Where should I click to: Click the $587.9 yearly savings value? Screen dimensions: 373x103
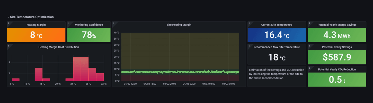tap(337, 57)
